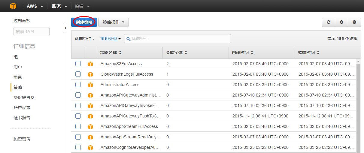The width and height of the screenshot is (364, 153).
Task: Tick the AmazonAPIGatewayPushToC… row checkbox
Action: (x=78, y=116)
